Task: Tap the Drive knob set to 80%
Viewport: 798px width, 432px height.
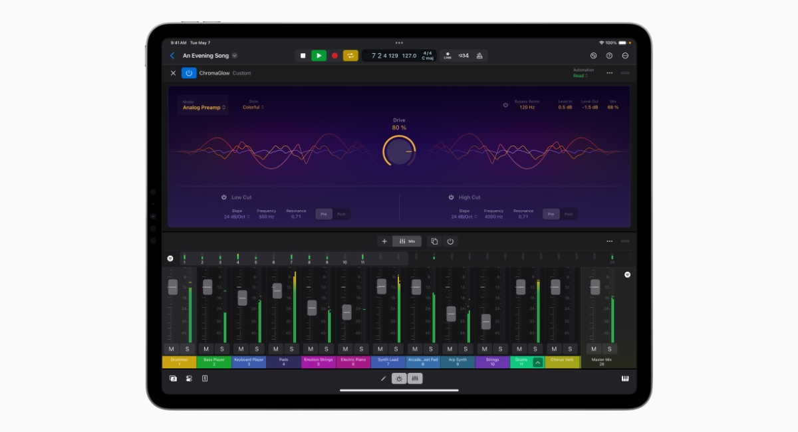Action: coord(400,151)
